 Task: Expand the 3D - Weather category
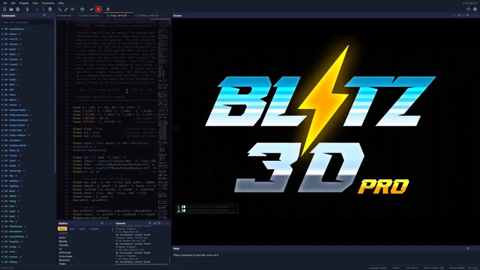pyautogui.click(x=12, y=181)
